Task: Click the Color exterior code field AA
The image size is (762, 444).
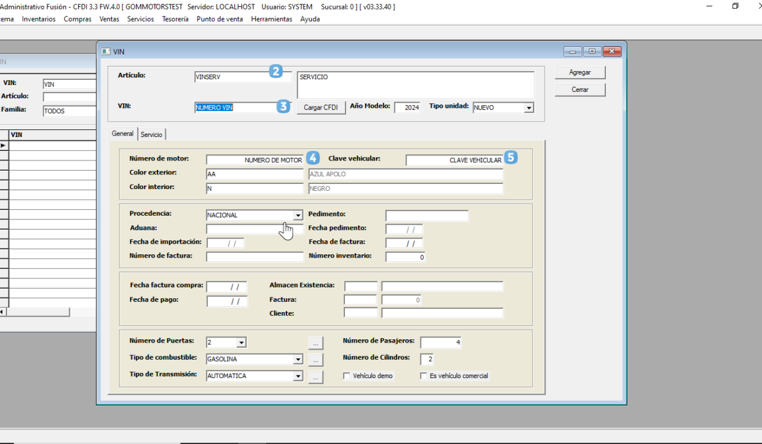Action: coord(255,174)
